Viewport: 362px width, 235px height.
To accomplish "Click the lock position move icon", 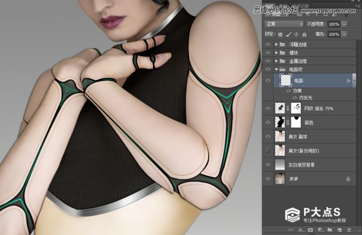I will pyautogui.click(x=296, y=34).
